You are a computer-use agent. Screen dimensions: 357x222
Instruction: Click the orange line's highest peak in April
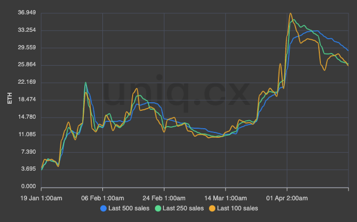click(x=290, y=13)
